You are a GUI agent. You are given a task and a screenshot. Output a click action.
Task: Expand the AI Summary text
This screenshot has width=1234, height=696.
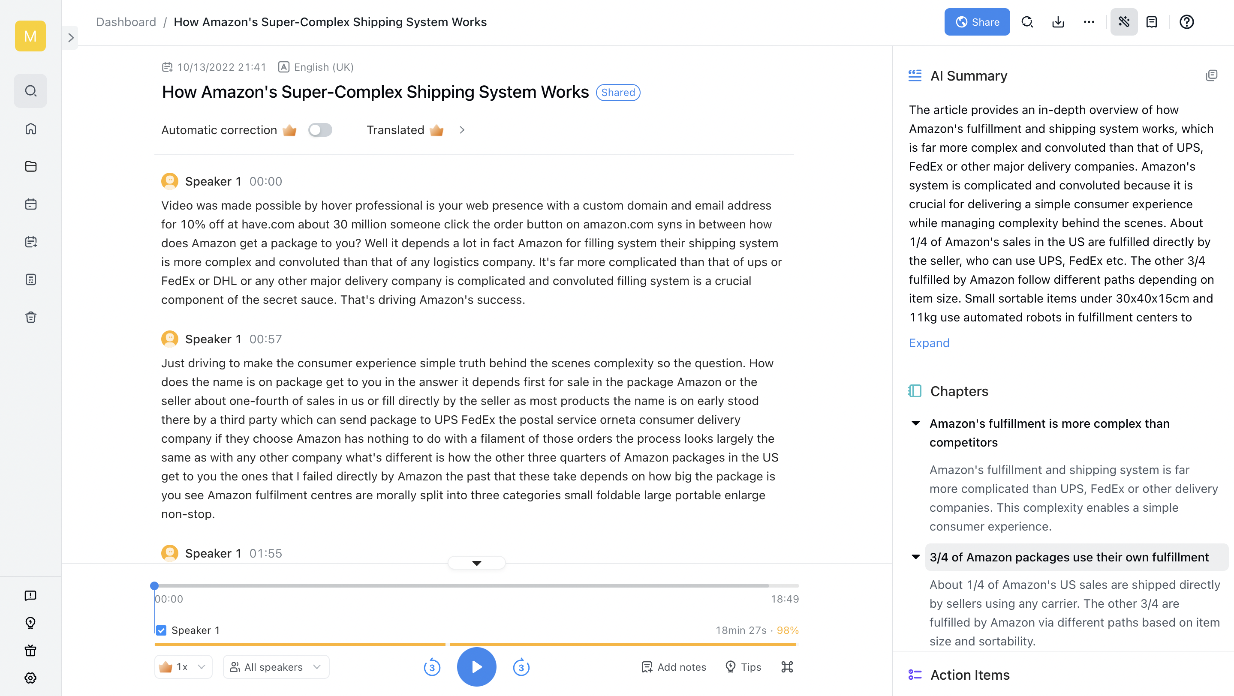(x=929, y=343)
